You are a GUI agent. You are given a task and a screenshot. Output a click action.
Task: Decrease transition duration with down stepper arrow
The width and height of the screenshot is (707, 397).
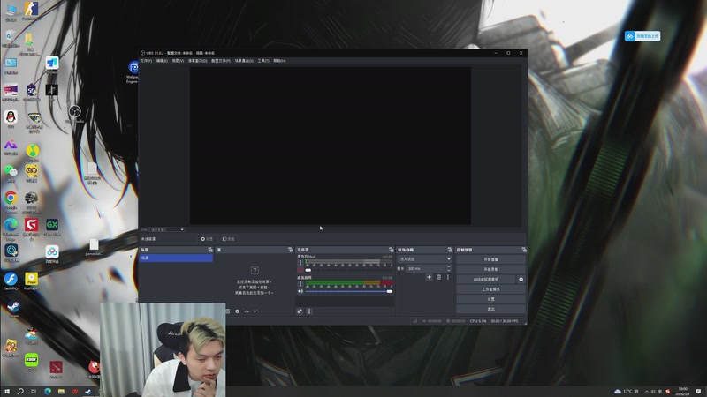(x=449, y=271)
